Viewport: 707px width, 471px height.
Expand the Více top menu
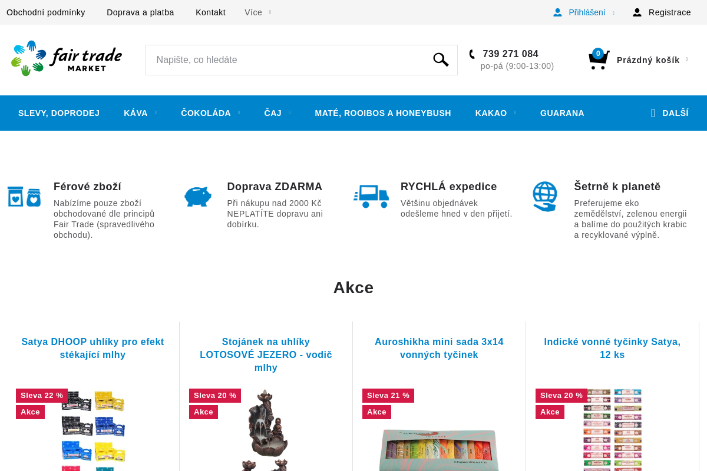pyautogui.click(x=257, y=12)
